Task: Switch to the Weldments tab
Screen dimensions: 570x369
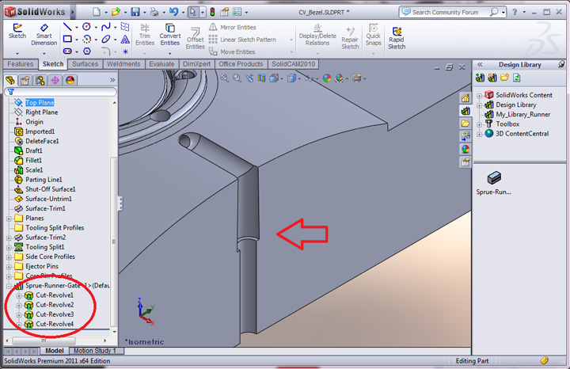Action: coord(123,64)
